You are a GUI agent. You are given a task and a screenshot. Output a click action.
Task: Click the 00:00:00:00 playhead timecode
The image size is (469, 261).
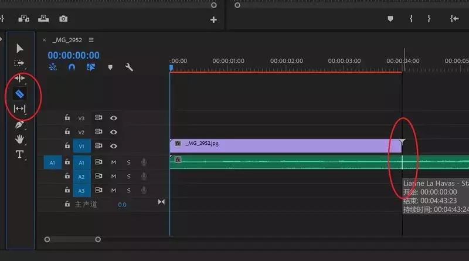[73, 55]
